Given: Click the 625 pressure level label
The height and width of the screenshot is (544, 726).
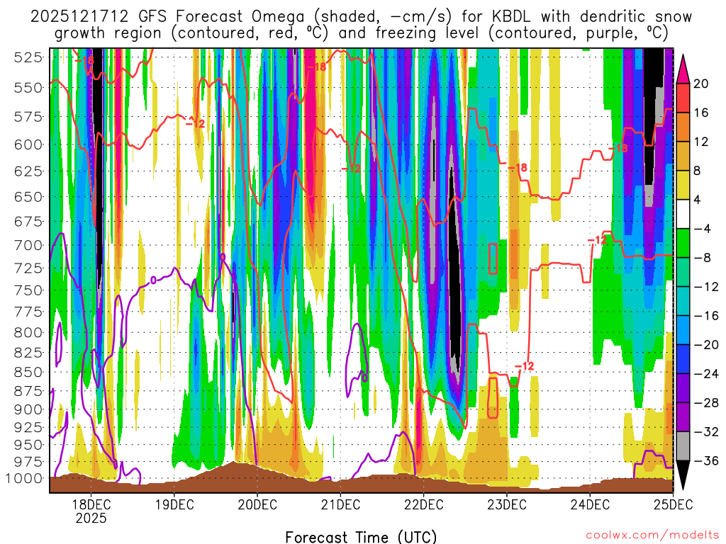Looking at the screenshot, I should pos(28,171).
